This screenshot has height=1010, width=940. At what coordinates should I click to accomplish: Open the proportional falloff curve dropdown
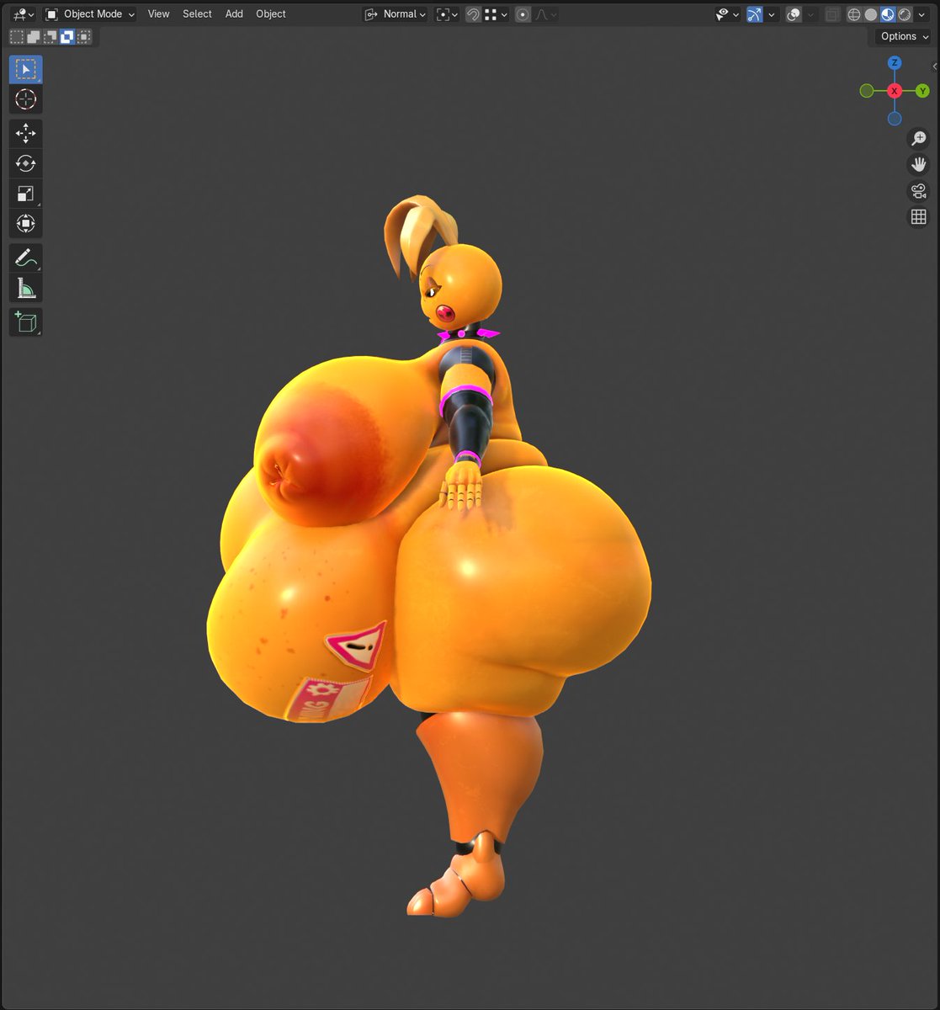click(x=545, y=14)
